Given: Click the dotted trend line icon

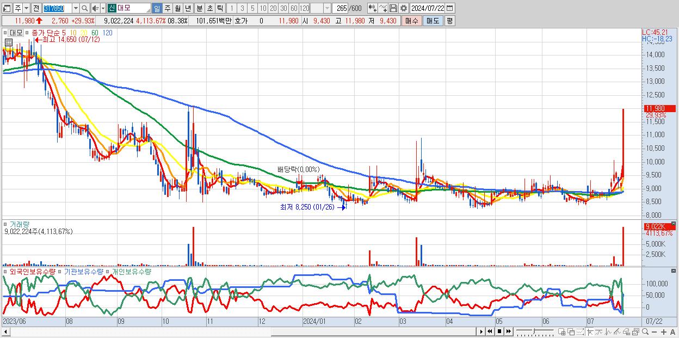Looking at the screenshot, I should click(x=580, y=331).
